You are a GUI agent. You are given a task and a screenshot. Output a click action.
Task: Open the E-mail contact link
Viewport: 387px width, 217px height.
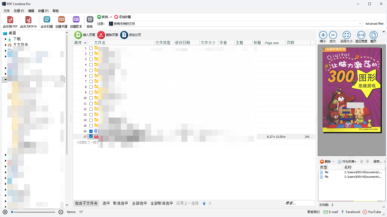coord(331,212)
